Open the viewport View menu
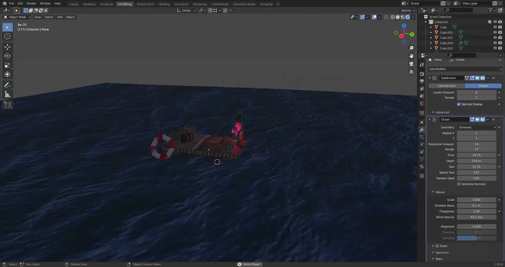 38,17
